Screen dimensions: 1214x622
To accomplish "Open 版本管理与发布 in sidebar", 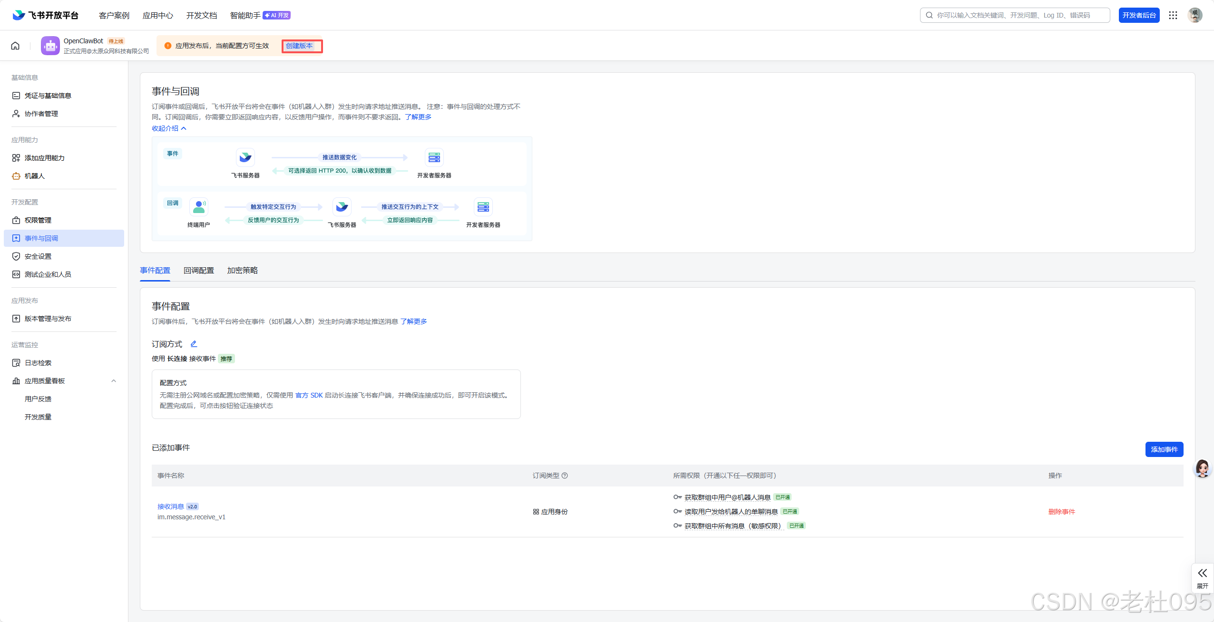I will (48, 319).
